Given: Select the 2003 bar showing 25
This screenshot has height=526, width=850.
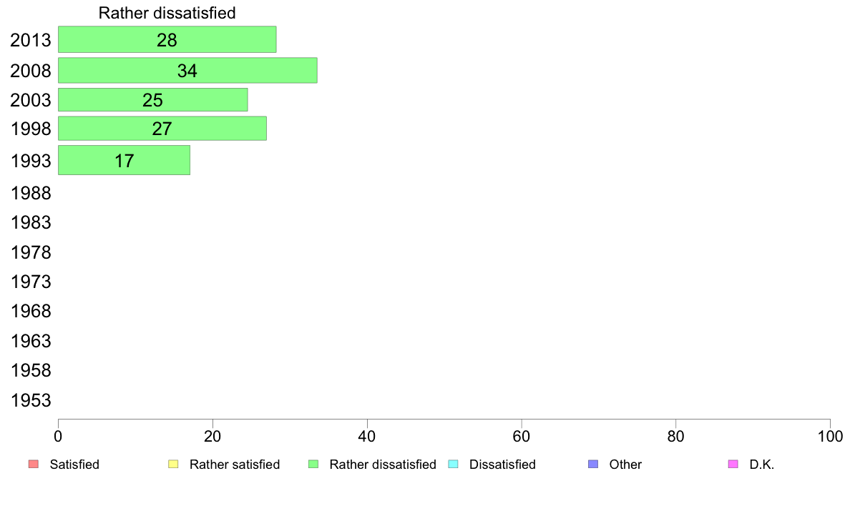Looking at the screenshot, I should point(153,99).
